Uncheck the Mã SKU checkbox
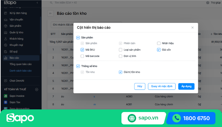222x127 pixels. (x=82, y=50)
